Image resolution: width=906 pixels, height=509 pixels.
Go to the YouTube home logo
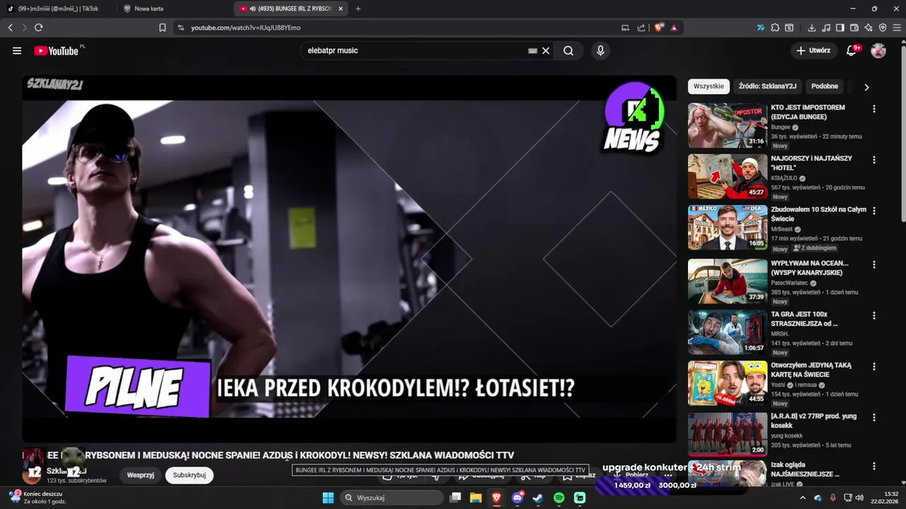(56, 50)
